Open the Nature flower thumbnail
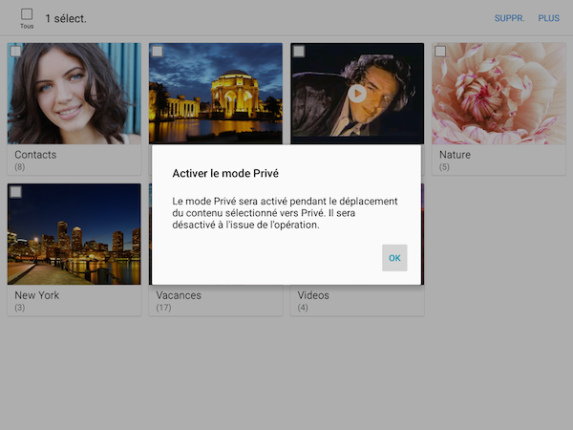Screen dimensions: 573x430 click(499, 94)
